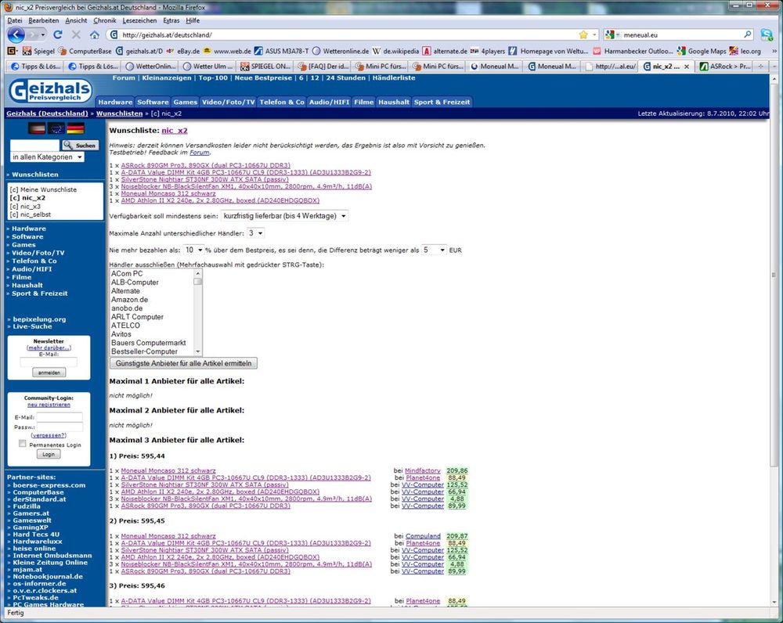The image size is (783, 623).
Task: Open the address bar history dropdown arrow
Action: click(594, 34)
